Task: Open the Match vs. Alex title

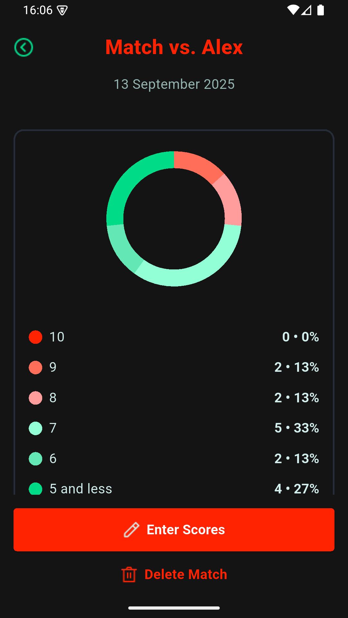Action: pos(174,47)
